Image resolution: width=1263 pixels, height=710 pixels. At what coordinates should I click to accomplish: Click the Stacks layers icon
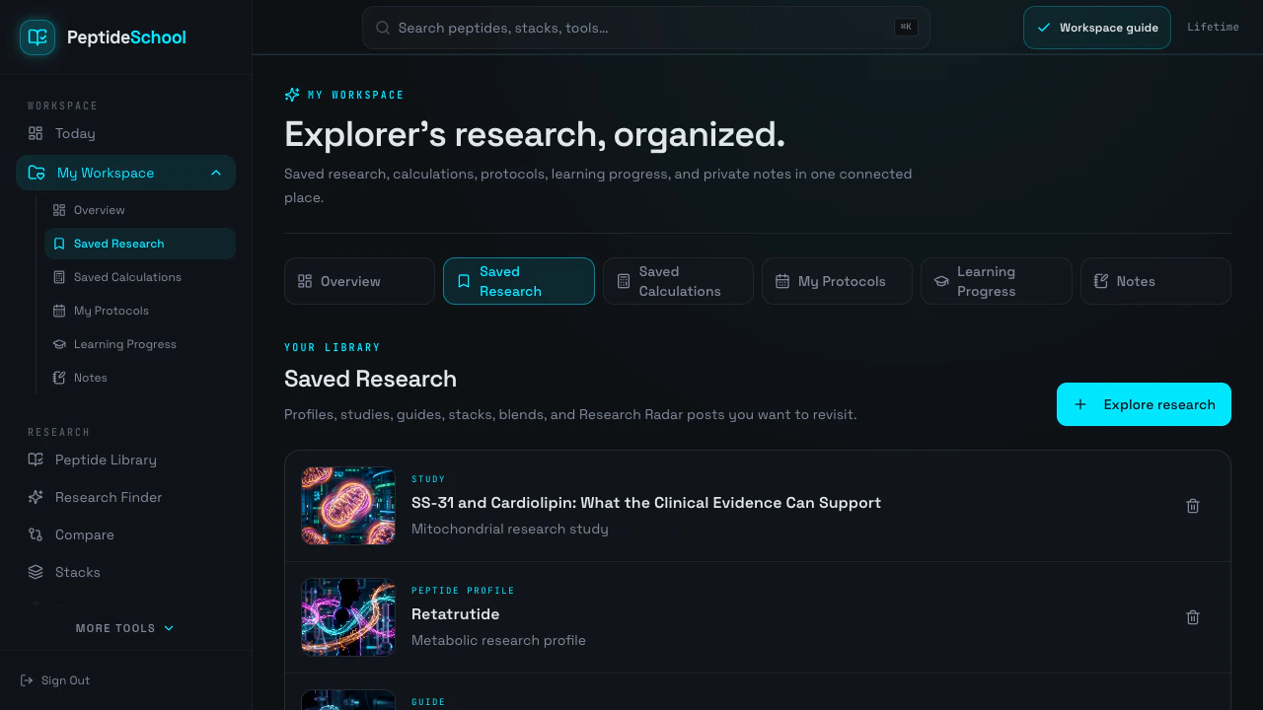(36, 572)
